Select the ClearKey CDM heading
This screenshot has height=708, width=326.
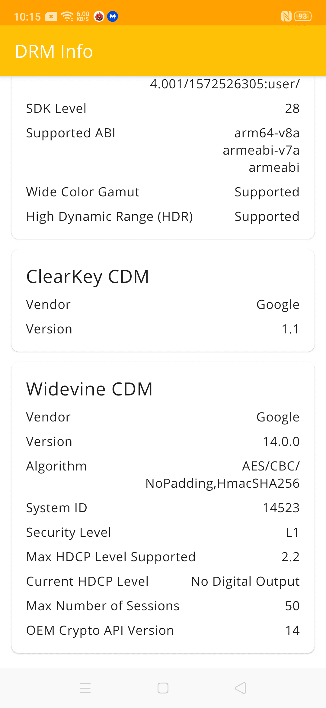88,277
